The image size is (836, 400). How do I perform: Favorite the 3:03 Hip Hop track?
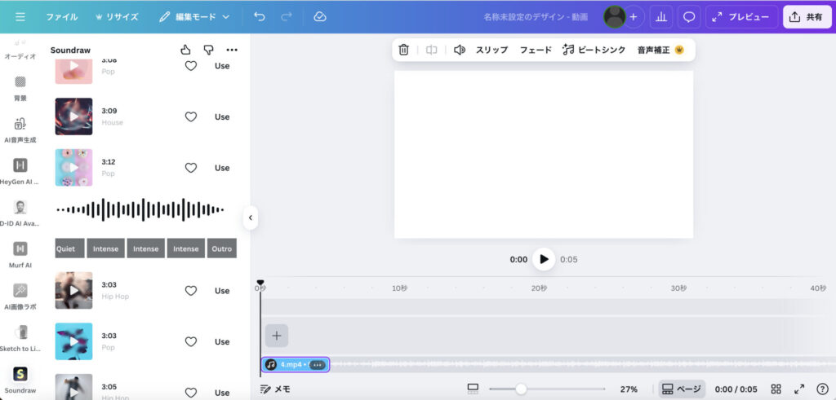tap(191, 291)
